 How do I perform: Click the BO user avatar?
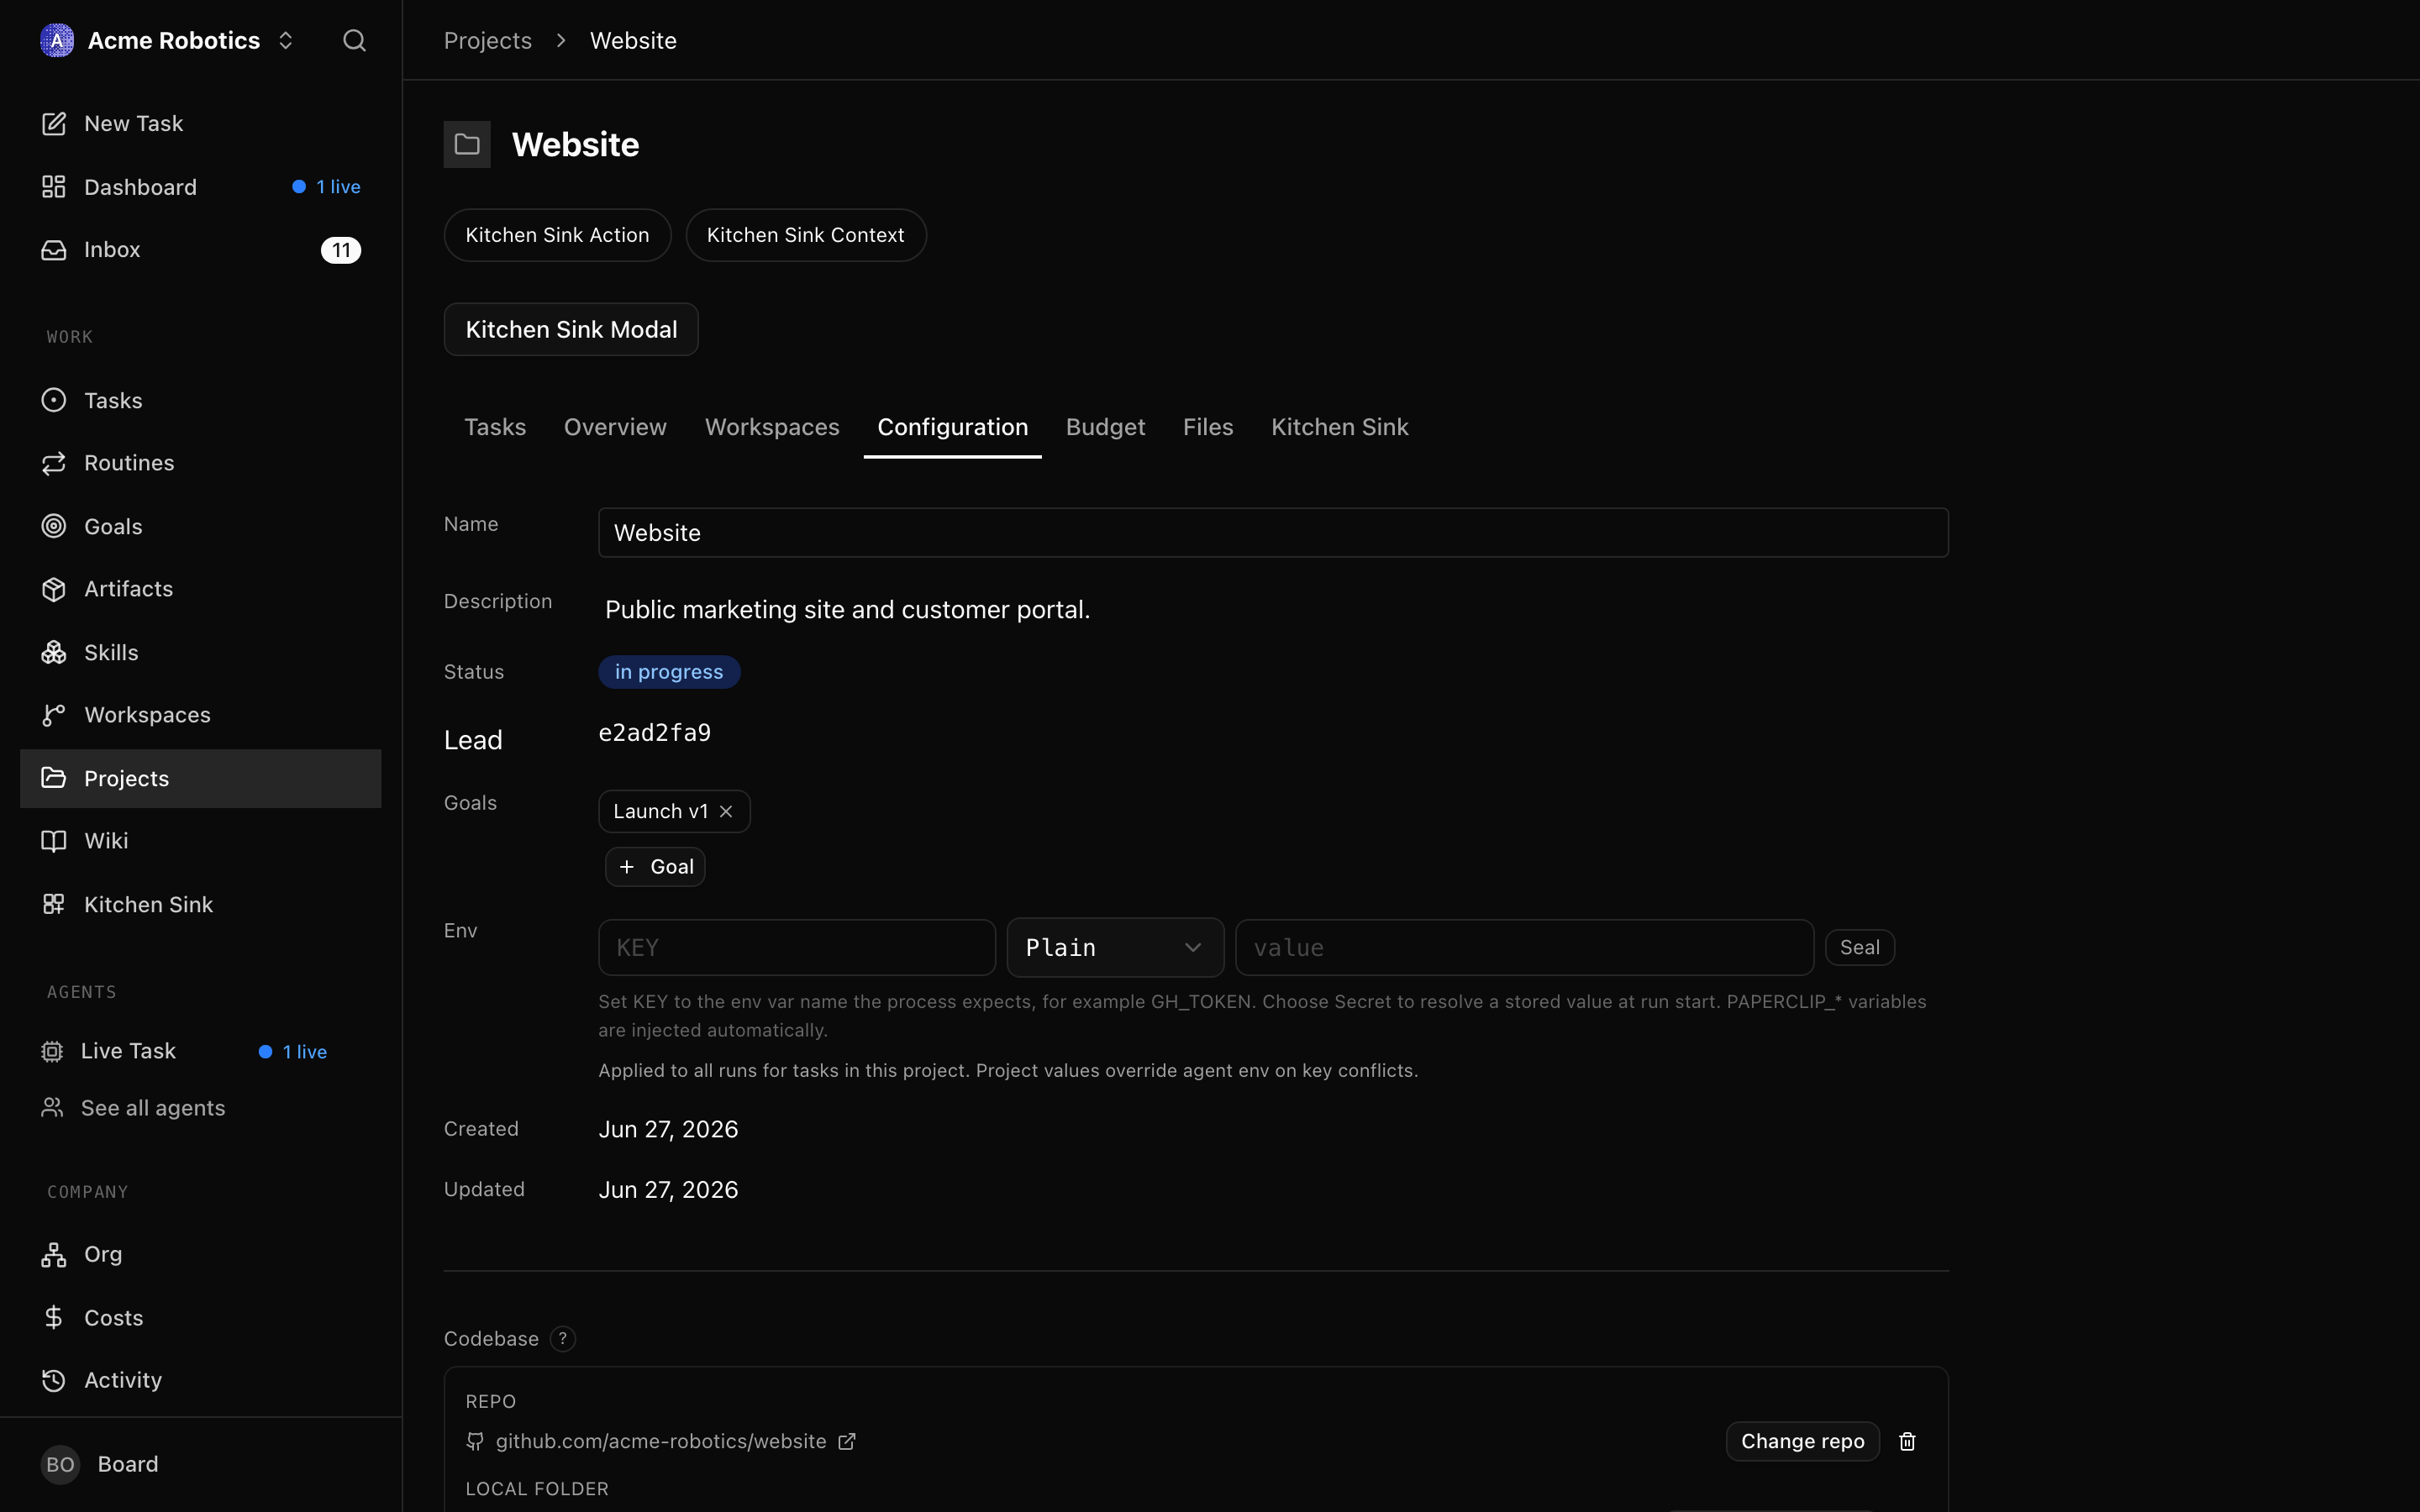pos(60,1464)
